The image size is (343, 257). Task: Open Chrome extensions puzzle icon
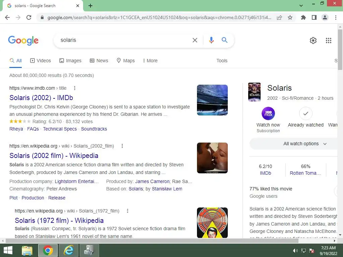tap(303, 17)
